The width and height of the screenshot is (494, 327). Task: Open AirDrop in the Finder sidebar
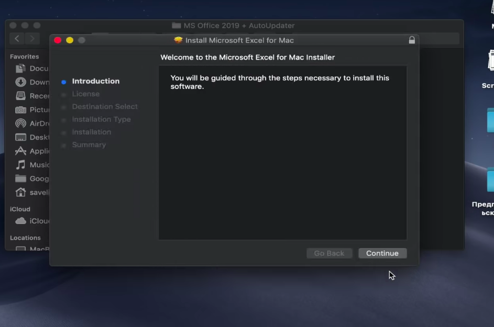(x=32, y=123)
